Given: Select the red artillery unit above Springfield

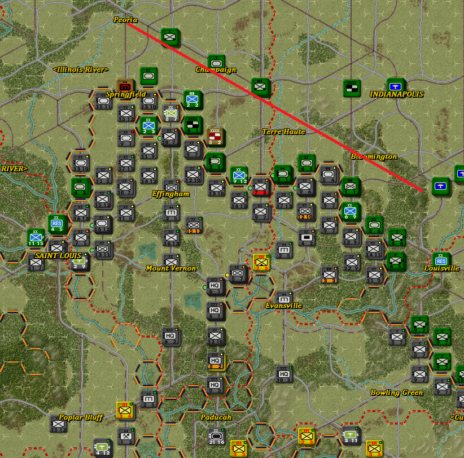Looking at the screenshot, I should [125, 86].
